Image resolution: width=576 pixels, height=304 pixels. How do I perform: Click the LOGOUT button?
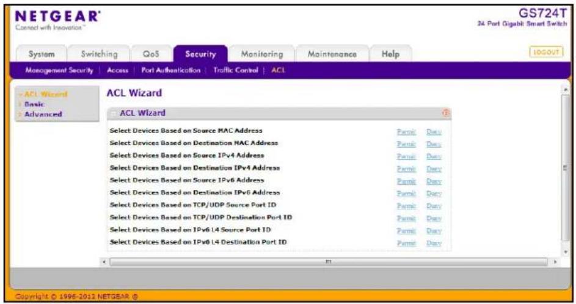coord(546,52)
